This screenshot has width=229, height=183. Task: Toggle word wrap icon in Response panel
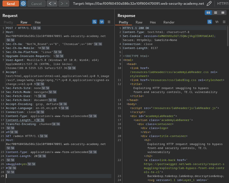209,22
